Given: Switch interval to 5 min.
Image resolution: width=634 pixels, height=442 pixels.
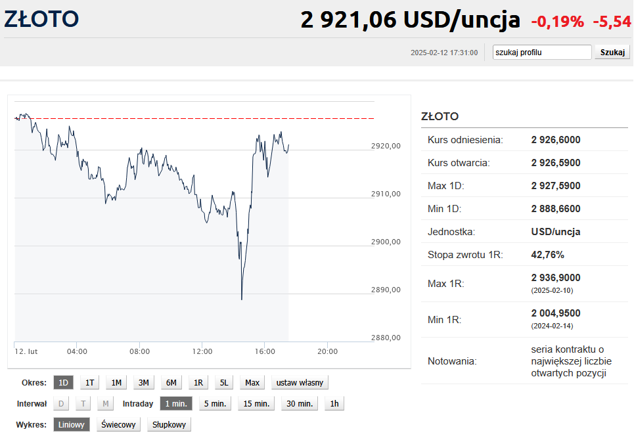Looking at the screenshot, I should [x=215, y=404].
